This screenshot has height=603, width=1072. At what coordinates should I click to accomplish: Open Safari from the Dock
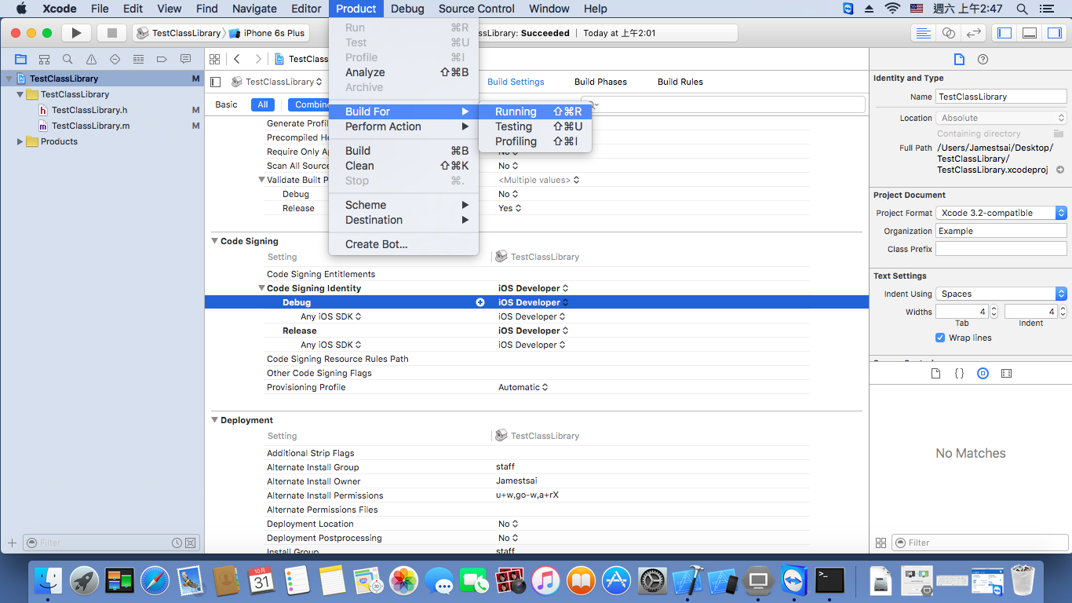155,581
